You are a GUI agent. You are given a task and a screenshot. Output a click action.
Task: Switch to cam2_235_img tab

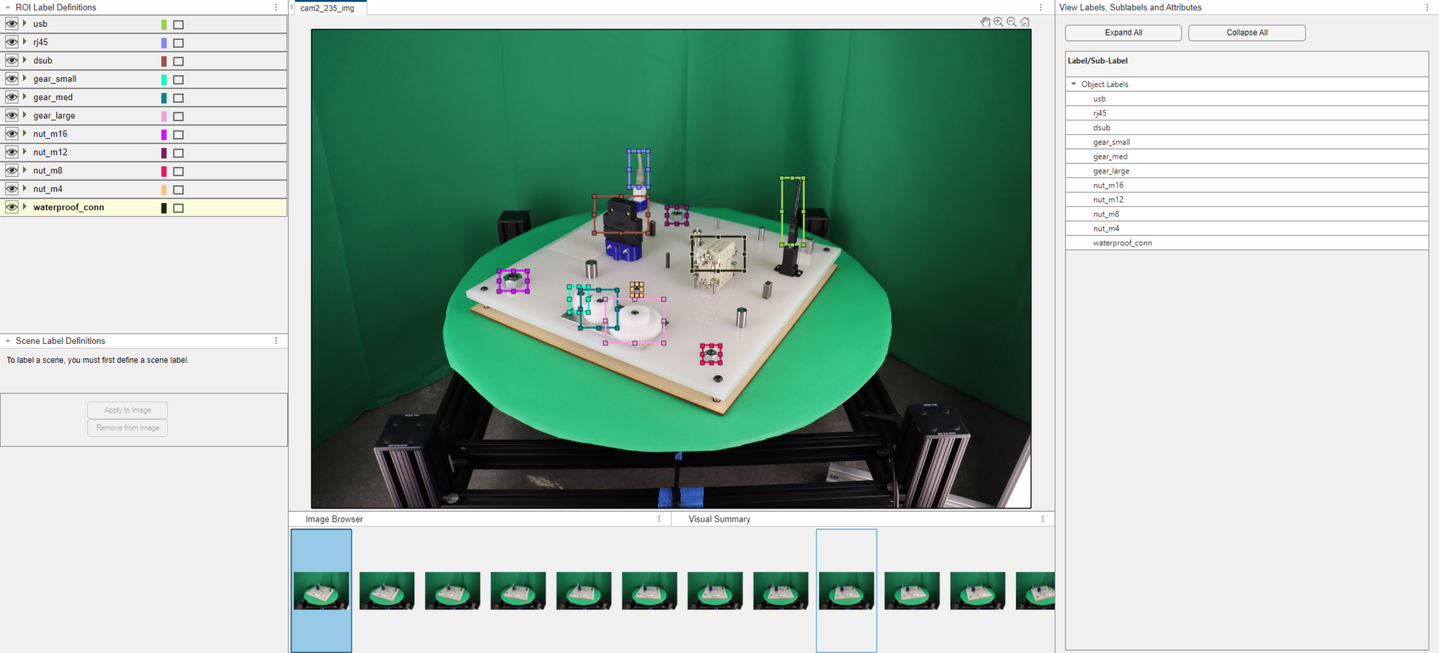(328, 8)
